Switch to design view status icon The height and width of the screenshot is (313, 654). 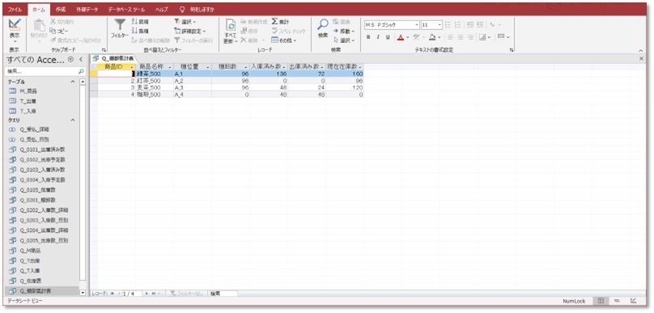[x=633, y=301]
